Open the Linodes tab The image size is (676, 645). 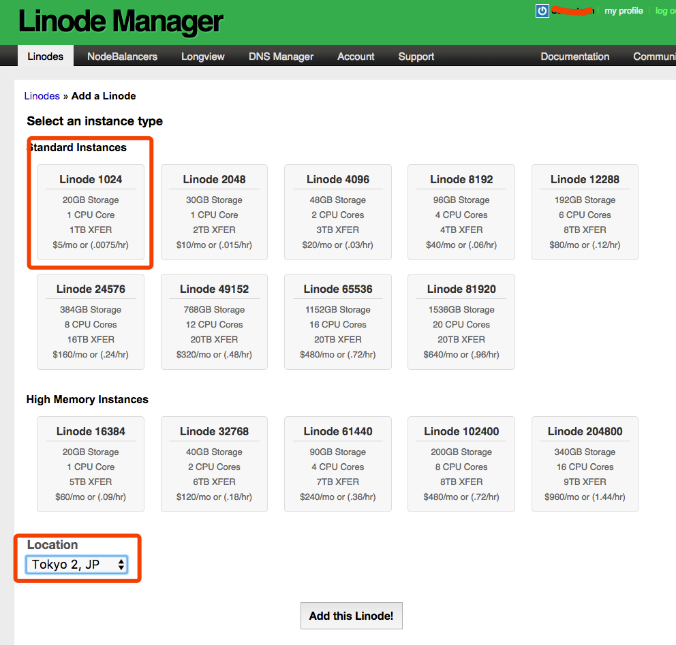(x=45, y=57)
